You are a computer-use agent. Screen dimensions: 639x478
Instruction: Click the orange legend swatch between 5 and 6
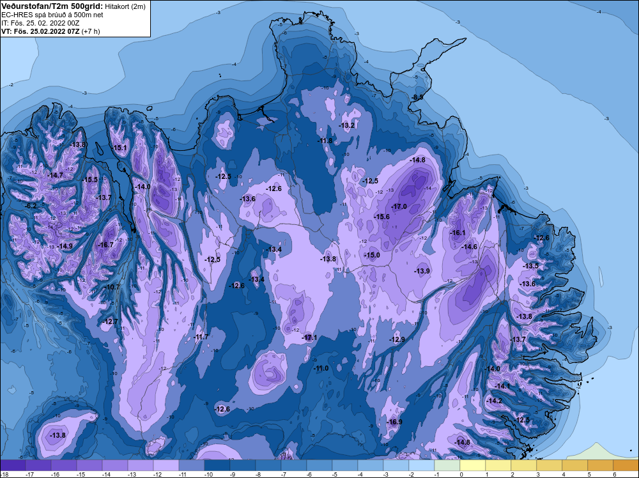point(600,465)
